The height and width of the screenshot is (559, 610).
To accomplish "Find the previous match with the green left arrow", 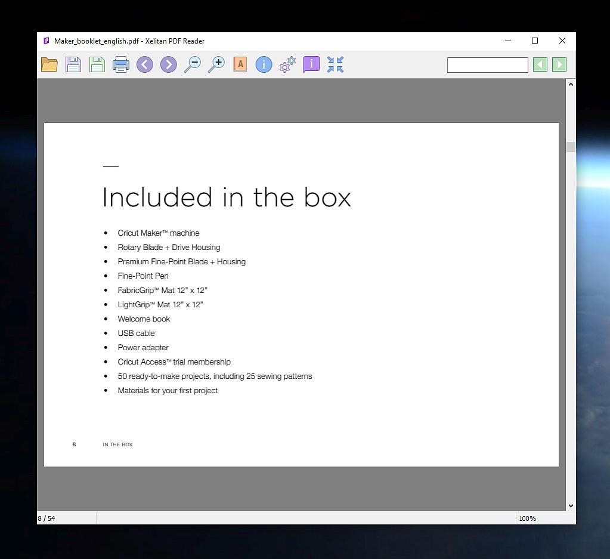I will click(540, 64).
